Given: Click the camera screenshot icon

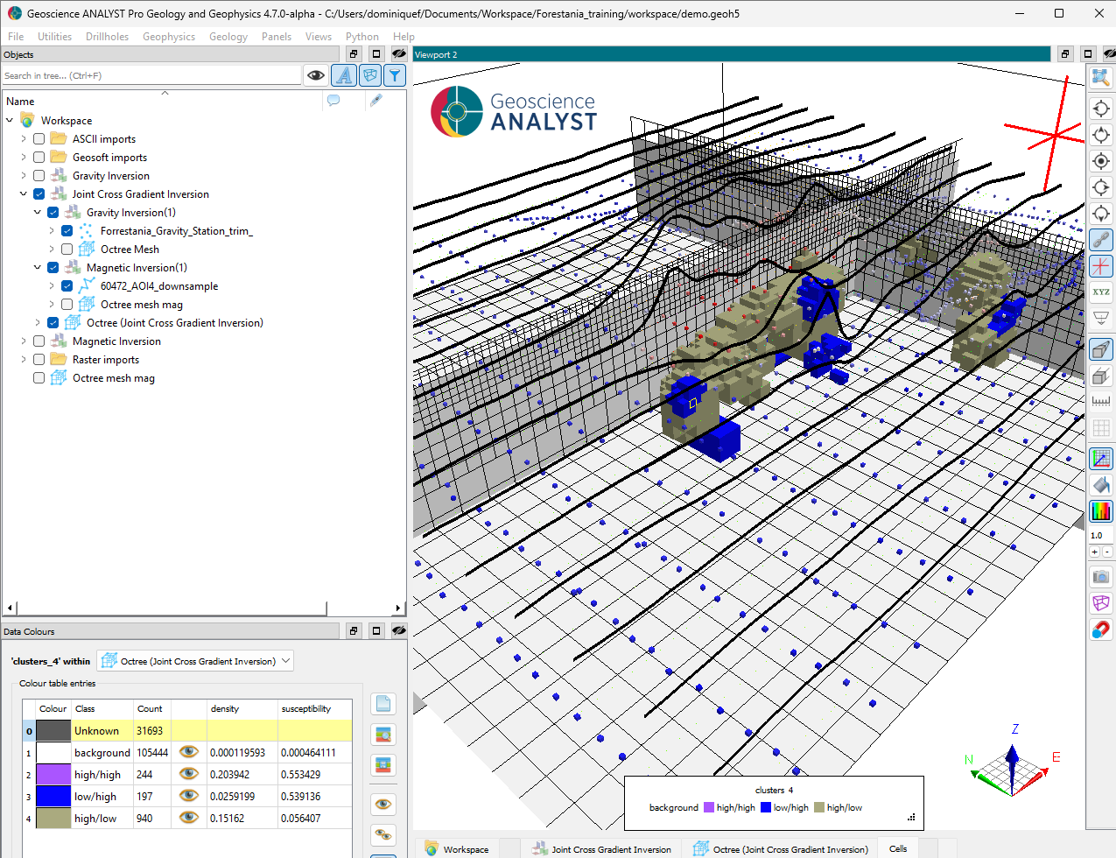Looking at the screenshot, I should [1101, 576].
